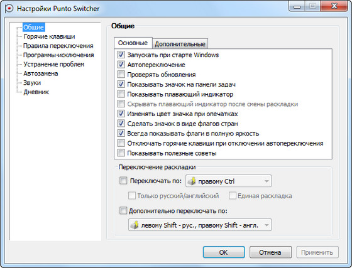Select Общие in the settings tree
This screenshot has height=268, width=352.
pos(34,27)
